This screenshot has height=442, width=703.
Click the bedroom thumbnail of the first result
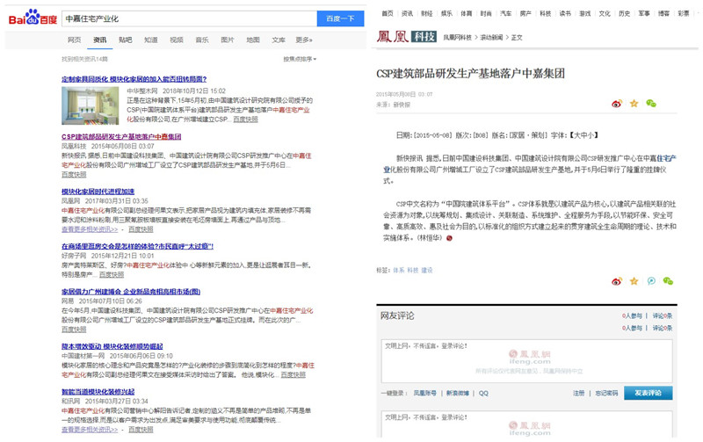click(x=91, y=105)
